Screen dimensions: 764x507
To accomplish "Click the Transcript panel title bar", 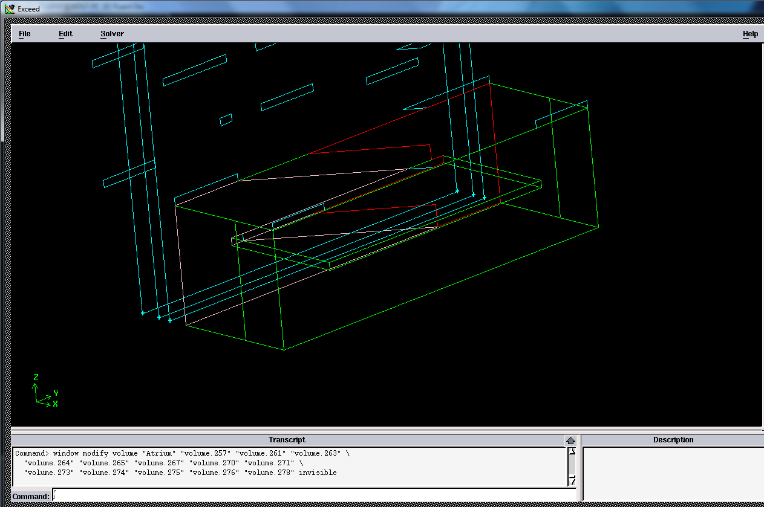I will [287, 439].
